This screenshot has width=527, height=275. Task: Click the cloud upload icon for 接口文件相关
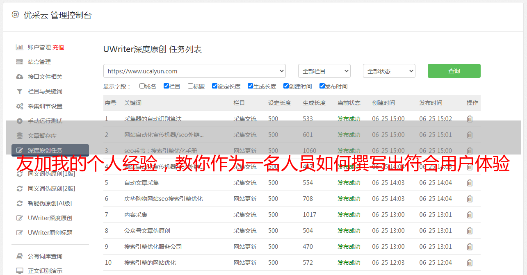(x=19, y=77)
